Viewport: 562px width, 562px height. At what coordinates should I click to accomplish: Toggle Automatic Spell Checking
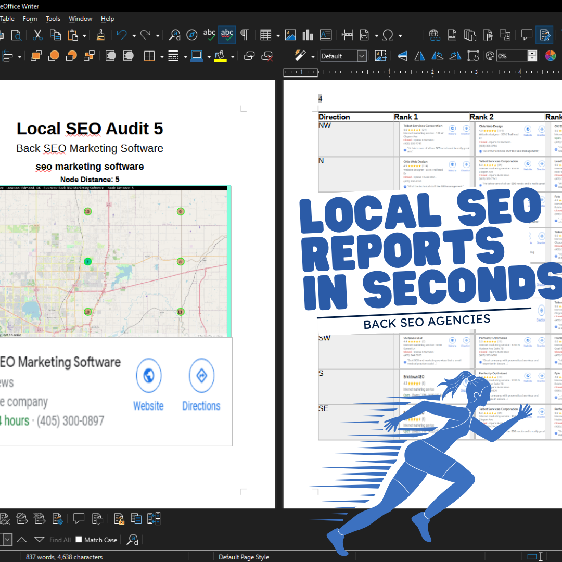pos(227,35)
